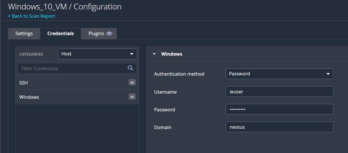Screen dimensions: 348x153
Task: Click the magnifier search icon
Action: (x=130, y=68)
